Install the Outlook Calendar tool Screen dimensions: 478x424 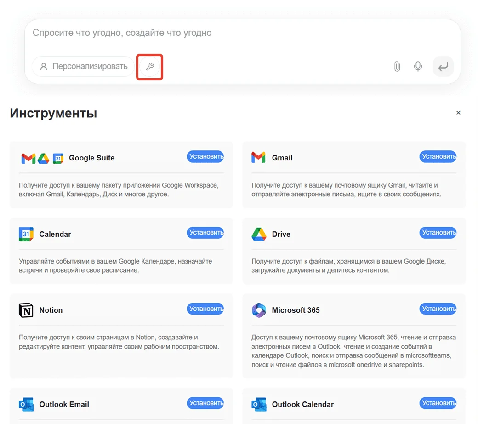438,403
